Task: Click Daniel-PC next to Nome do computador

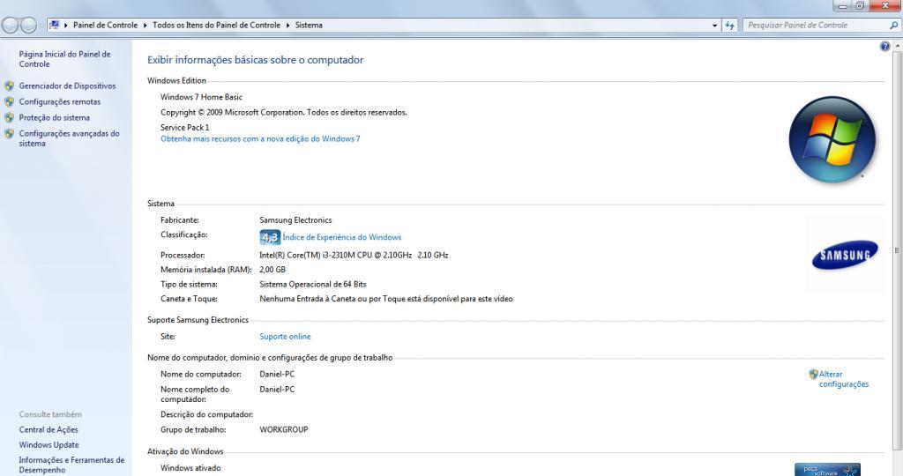Action: coord(277,374)
